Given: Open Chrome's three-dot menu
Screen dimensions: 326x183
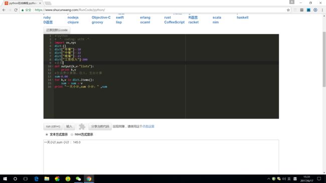Looking at the screenshot, I should point(322,10).
